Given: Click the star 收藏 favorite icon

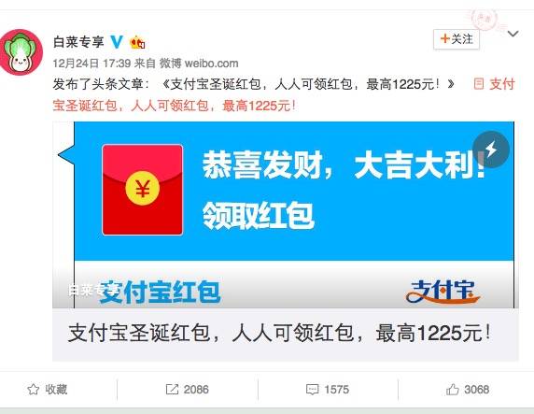Looking at the screenshot, I should (33, 389).
